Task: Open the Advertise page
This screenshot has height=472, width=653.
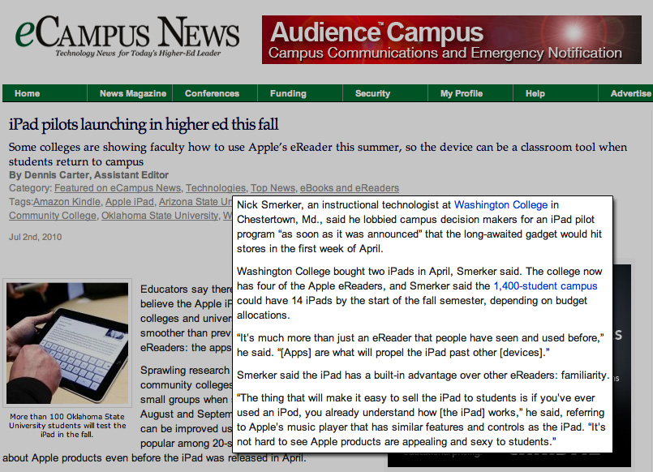Action: [629, 93]
